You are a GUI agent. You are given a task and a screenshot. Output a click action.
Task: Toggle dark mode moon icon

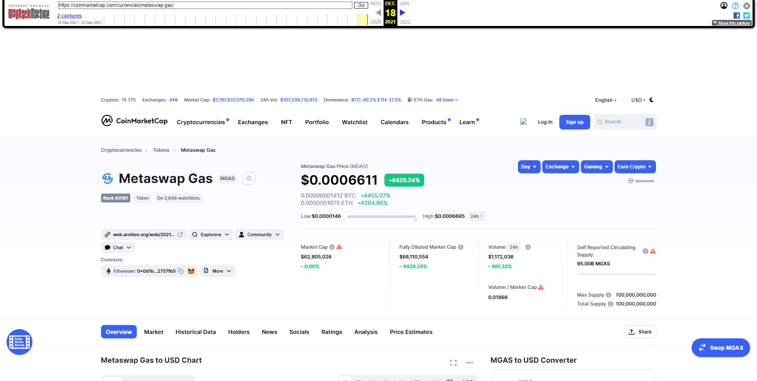pyautogui.click(x=652, y=100)
